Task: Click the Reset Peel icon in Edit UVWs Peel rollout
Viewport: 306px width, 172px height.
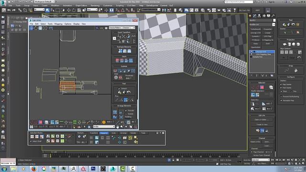Action: pos(129,92)
